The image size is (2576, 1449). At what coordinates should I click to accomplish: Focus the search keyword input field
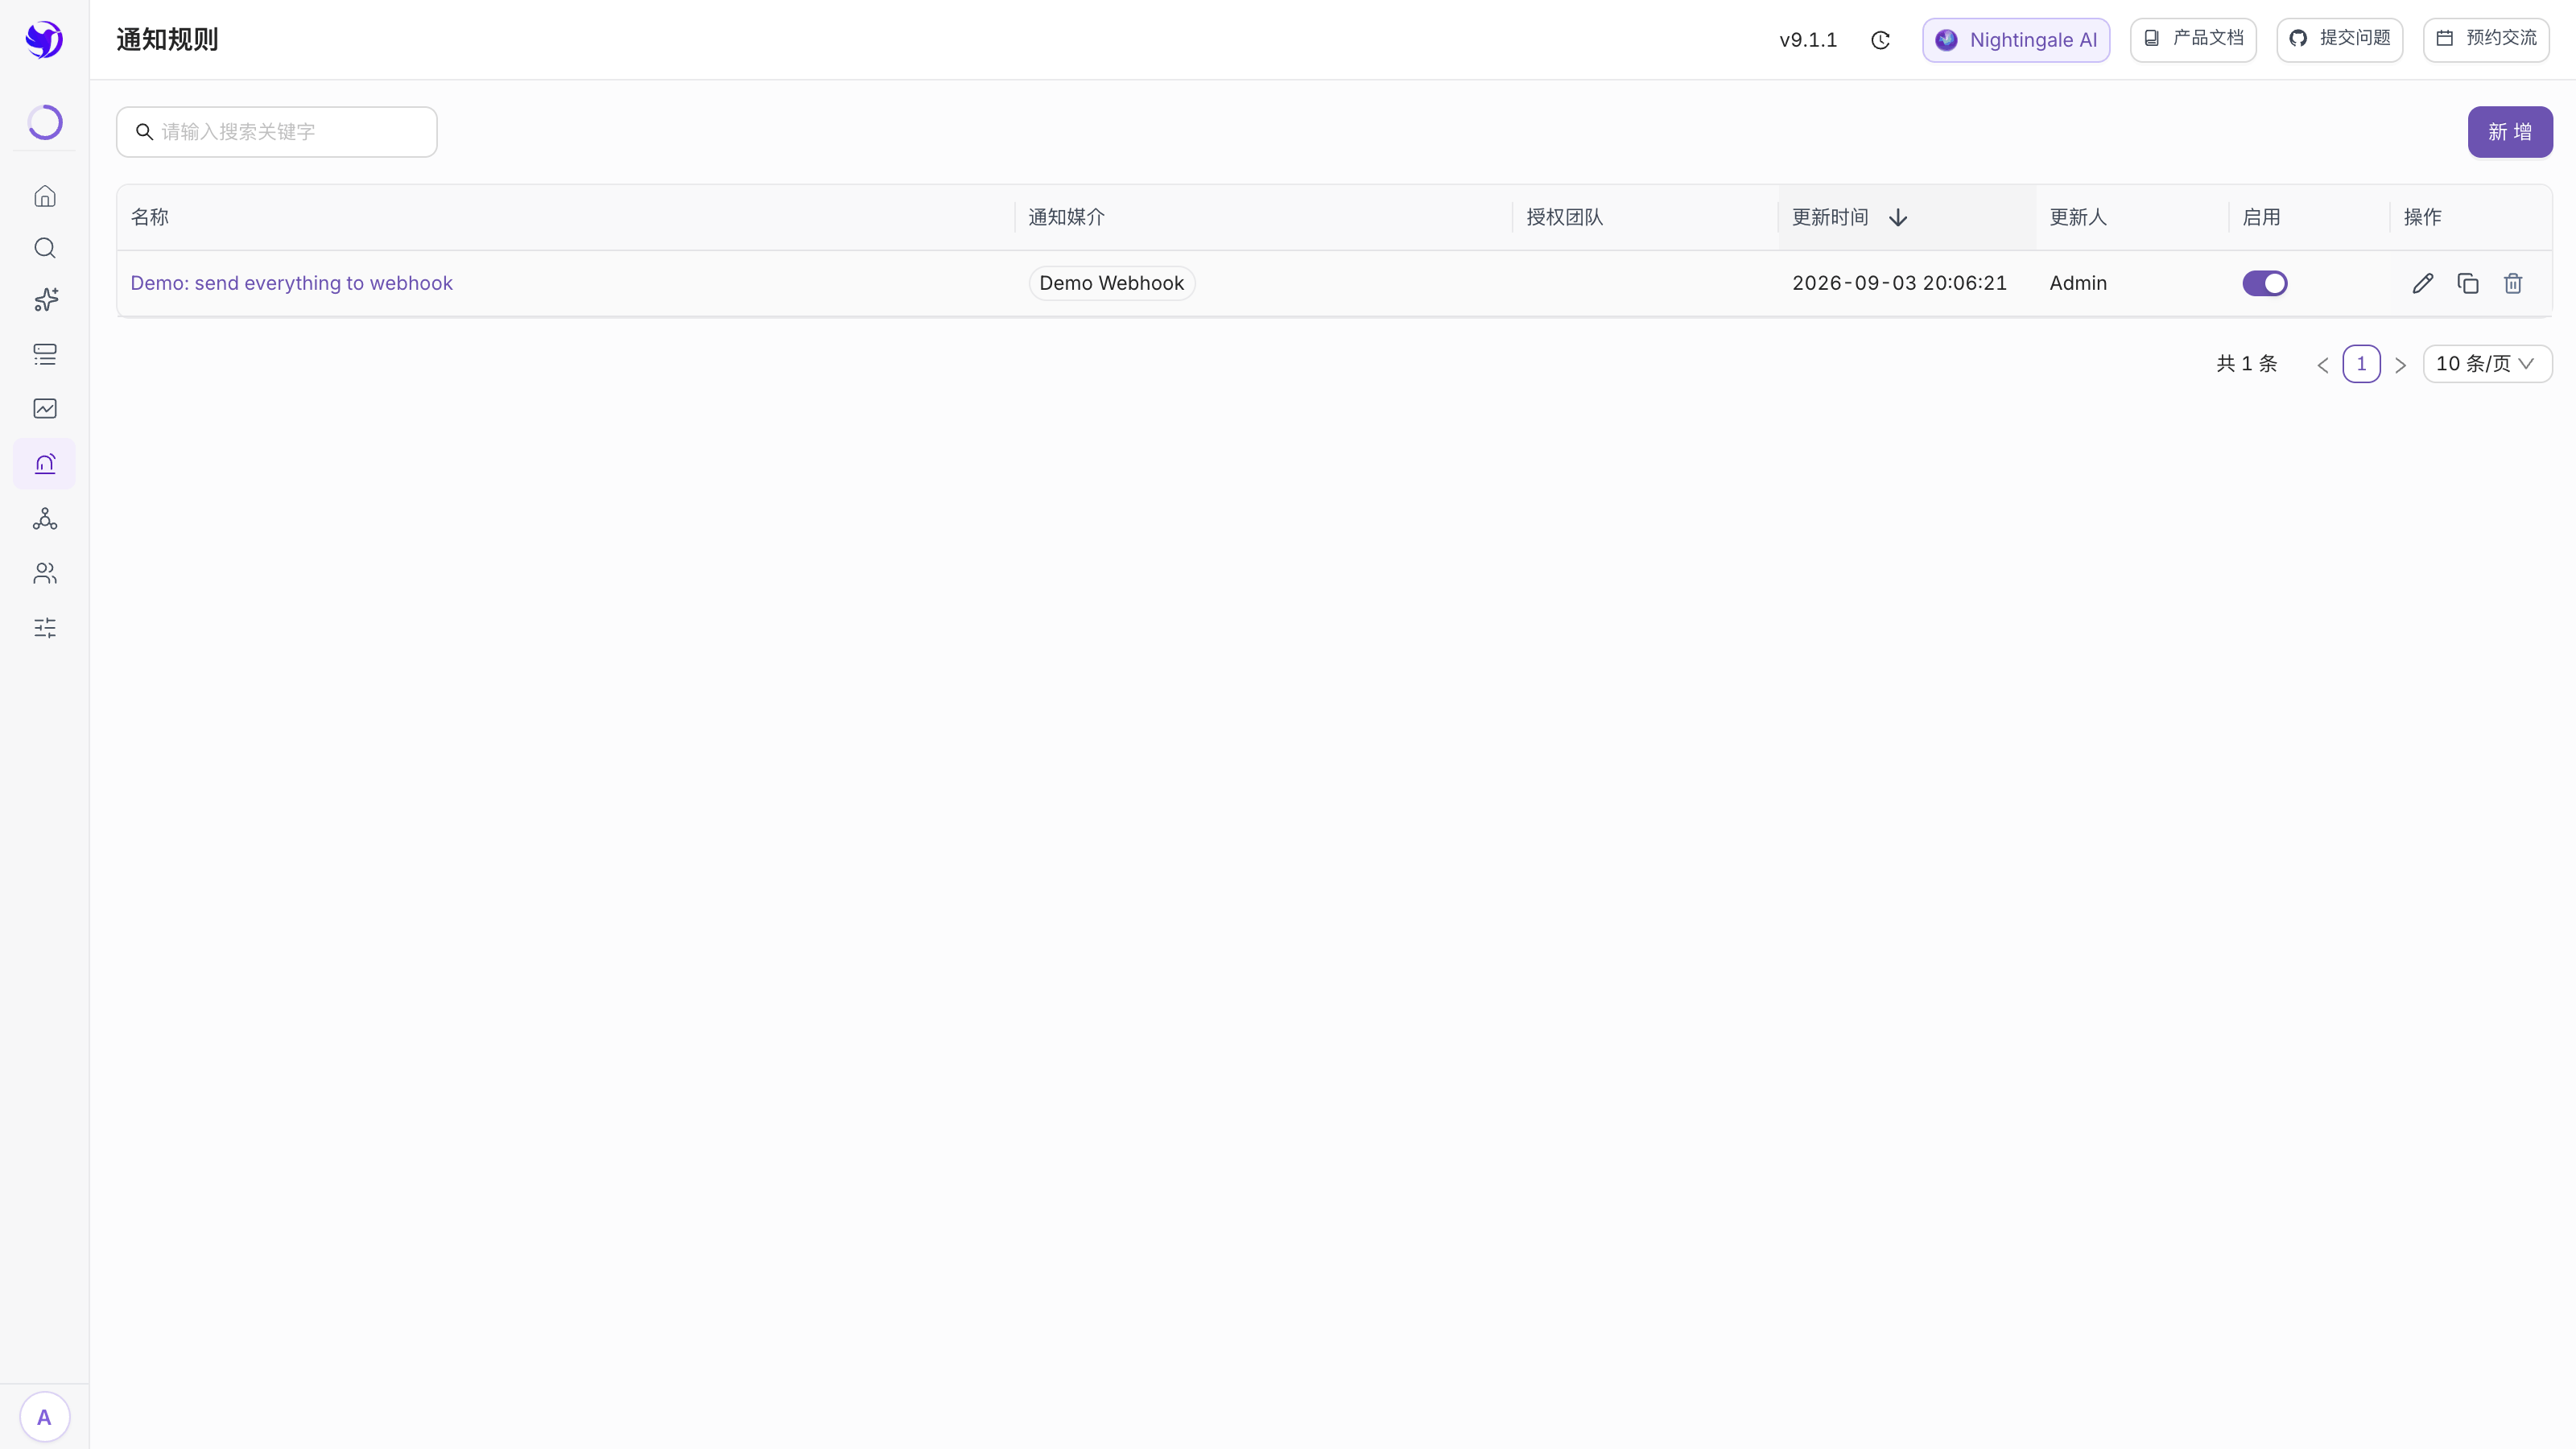(x=277, y=132)
